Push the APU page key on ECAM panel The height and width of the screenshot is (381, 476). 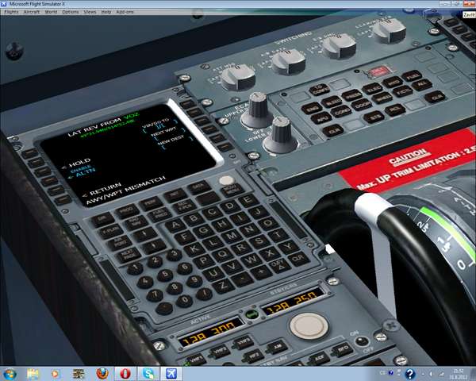321,118
